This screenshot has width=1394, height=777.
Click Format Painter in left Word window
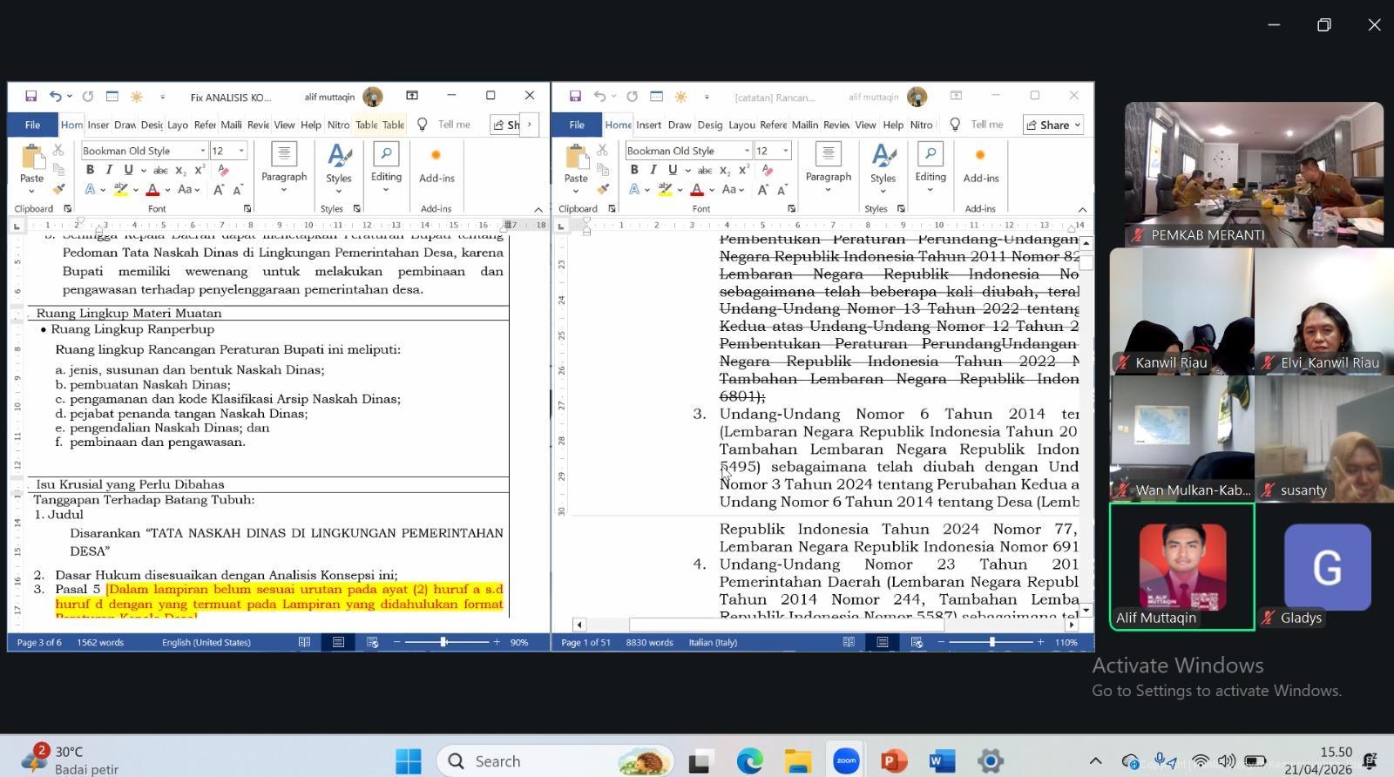58,189
